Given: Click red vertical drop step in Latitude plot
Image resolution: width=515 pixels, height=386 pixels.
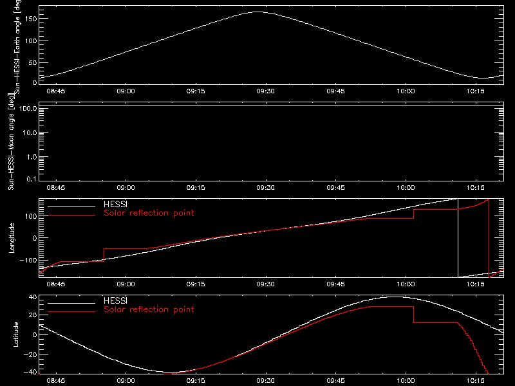Looking at the screenshot, I should click(x=414, y=315).
